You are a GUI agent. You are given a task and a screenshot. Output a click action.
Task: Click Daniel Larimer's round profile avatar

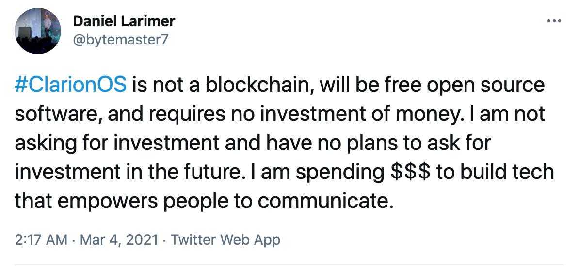pos(38,31)
